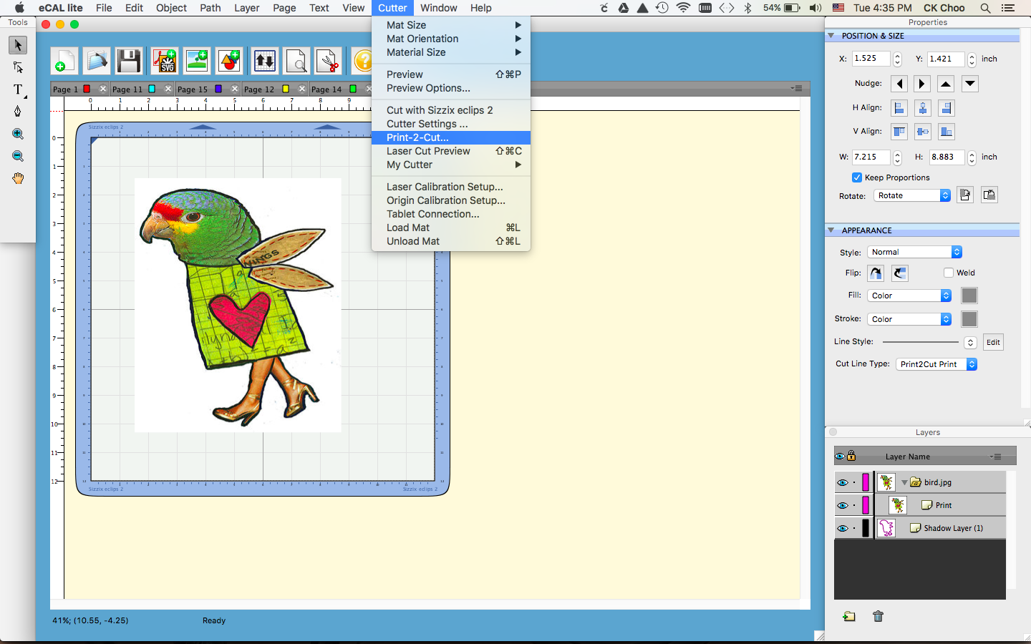Click bird.jpg layer magenta color swatch
This screenshot has height=644, width=1031.
click(x=866, y=482)
